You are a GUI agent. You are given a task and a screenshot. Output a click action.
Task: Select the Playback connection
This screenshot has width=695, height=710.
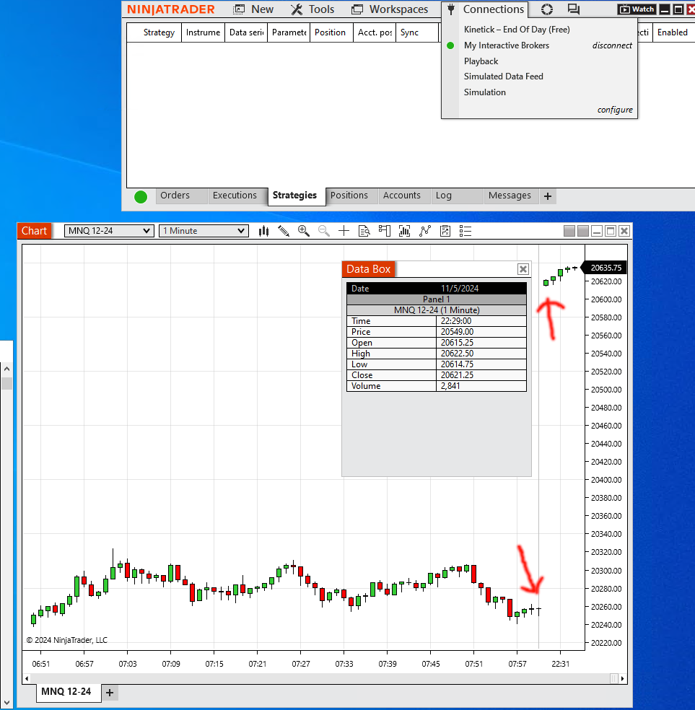(x=481, y=61)
